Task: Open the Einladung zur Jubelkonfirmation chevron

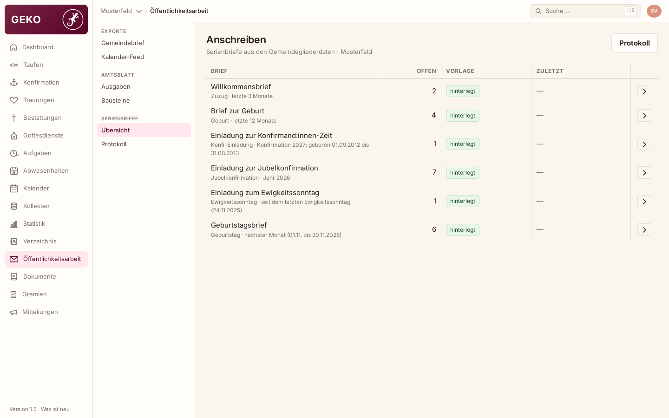Action: point(644,173)
